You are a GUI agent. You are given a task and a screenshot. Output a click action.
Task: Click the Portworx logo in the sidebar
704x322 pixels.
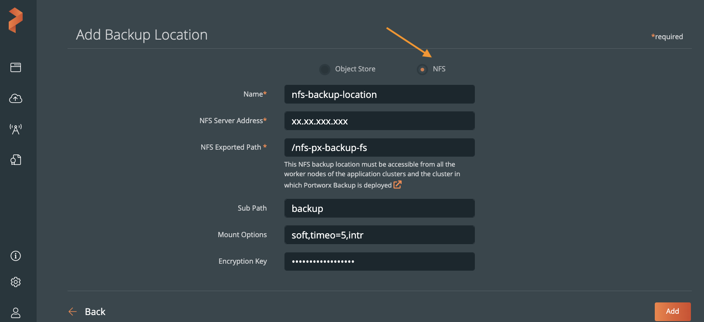[16, 20]
